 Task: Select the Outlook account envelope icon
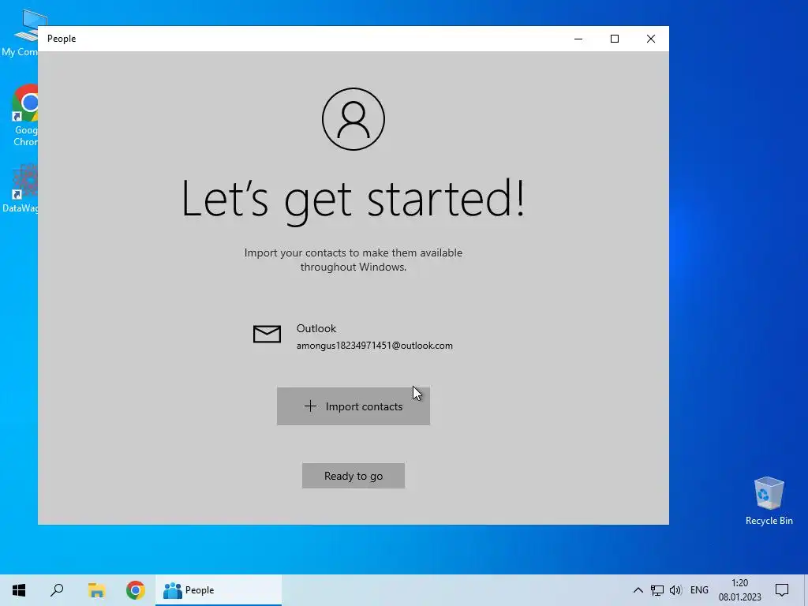coord(267,334)
